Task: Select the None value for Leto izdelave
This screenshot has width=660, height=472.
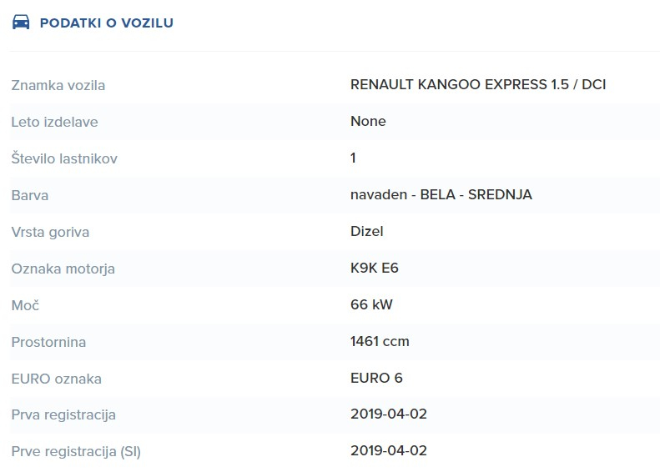Action: click(368, 121)
